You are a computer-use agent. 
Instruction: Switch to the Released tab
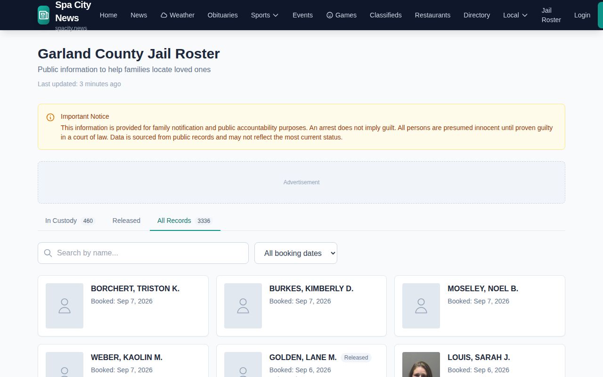tap(126, 221)
